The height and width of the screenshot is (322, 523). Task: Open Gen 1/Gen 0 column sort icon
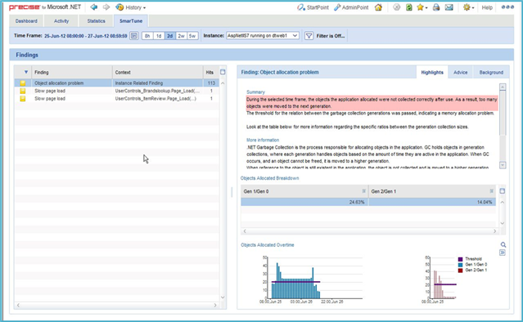tap(364, 191)
